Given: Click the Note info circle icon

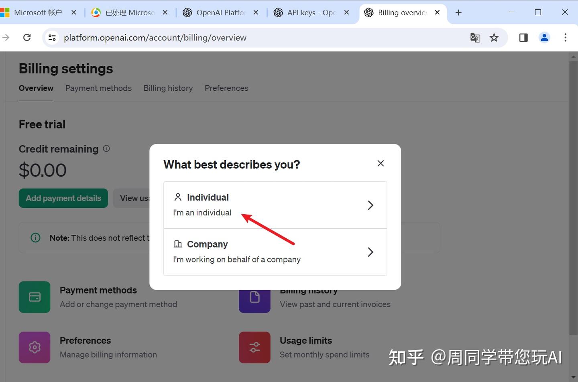Looking at the screenshot, I should (36, 238).
